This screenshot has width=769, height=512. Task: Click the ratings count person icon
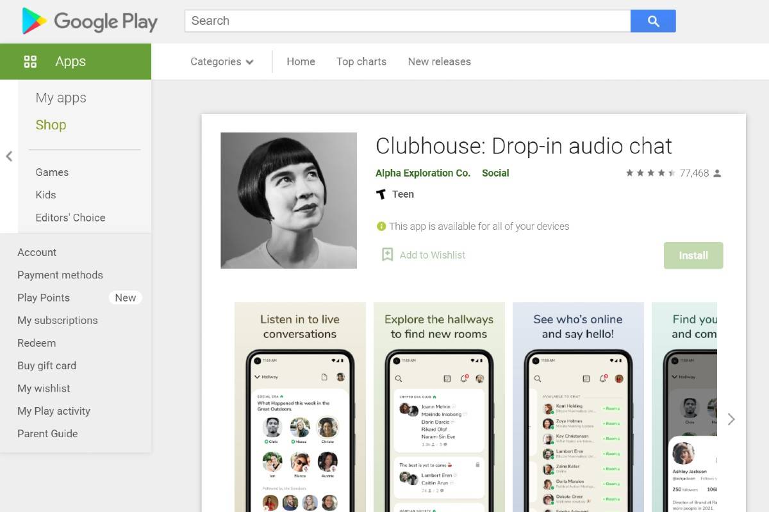click(x=717, y=173)
